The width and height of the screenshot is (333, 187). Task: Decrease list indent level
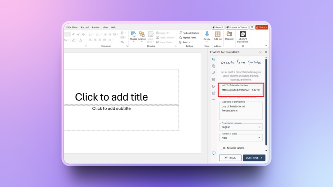tap(105, 34)
